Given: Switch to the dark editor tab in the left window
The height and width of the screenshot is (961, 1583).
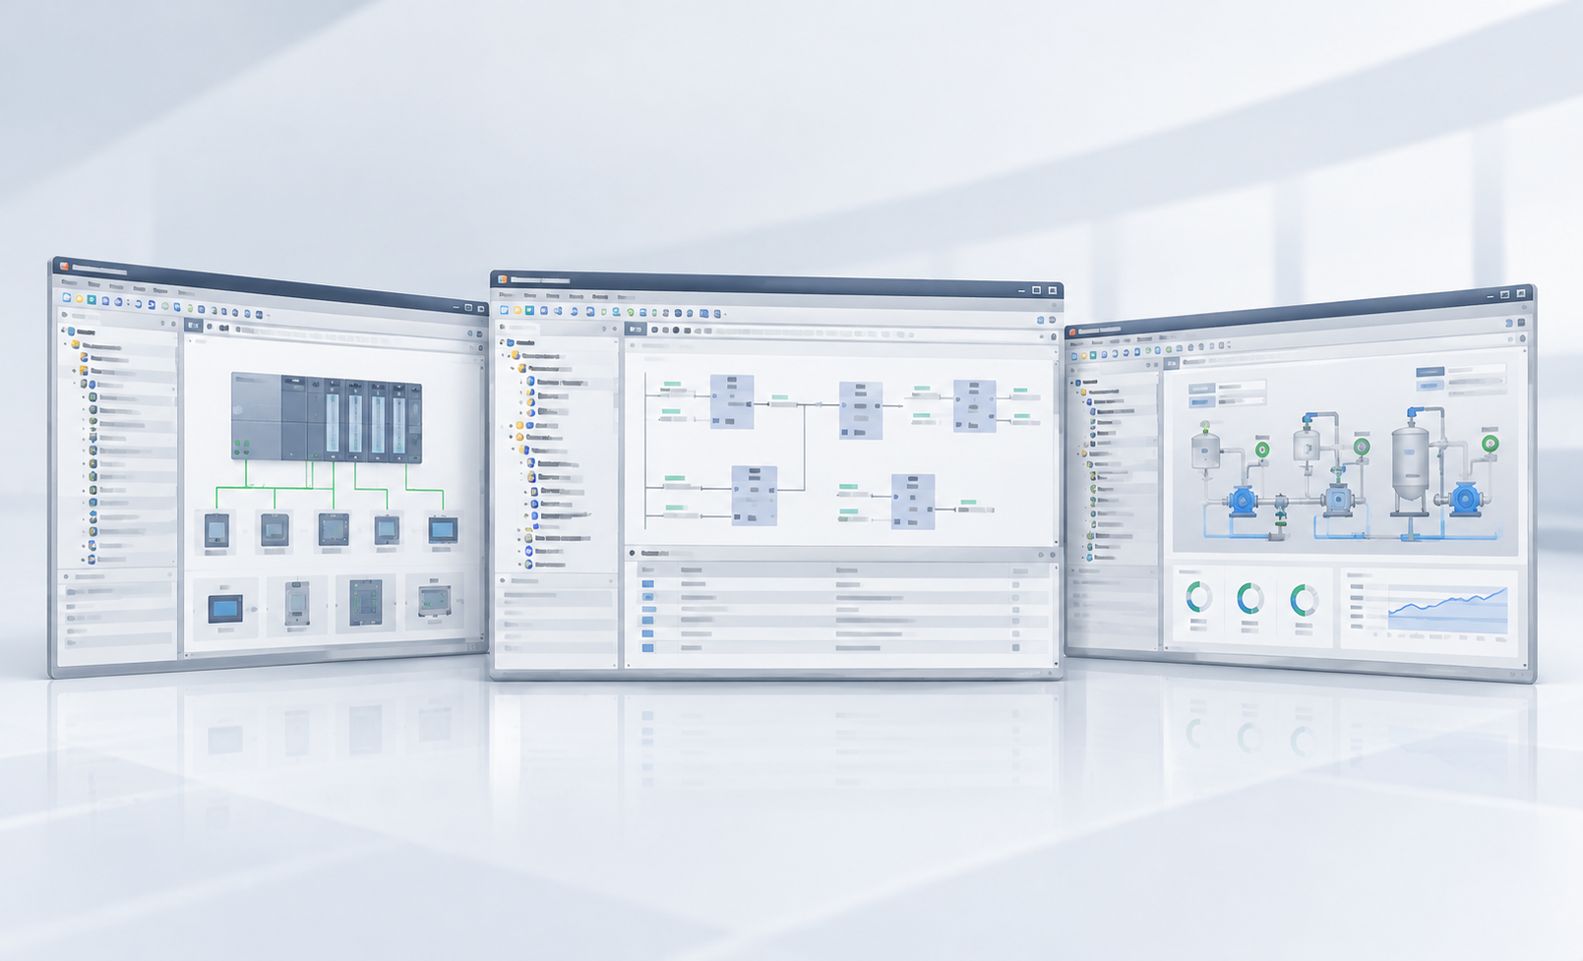Looking at the screenshot, I should (x=194, y=325).
